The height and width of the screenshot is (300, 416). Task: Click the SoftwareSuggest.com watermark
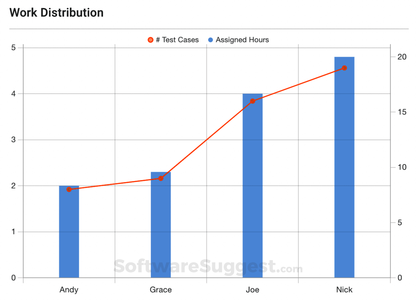click(x=208, y=267)
